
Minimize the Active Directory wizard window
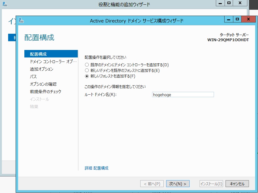pos(229,19)
